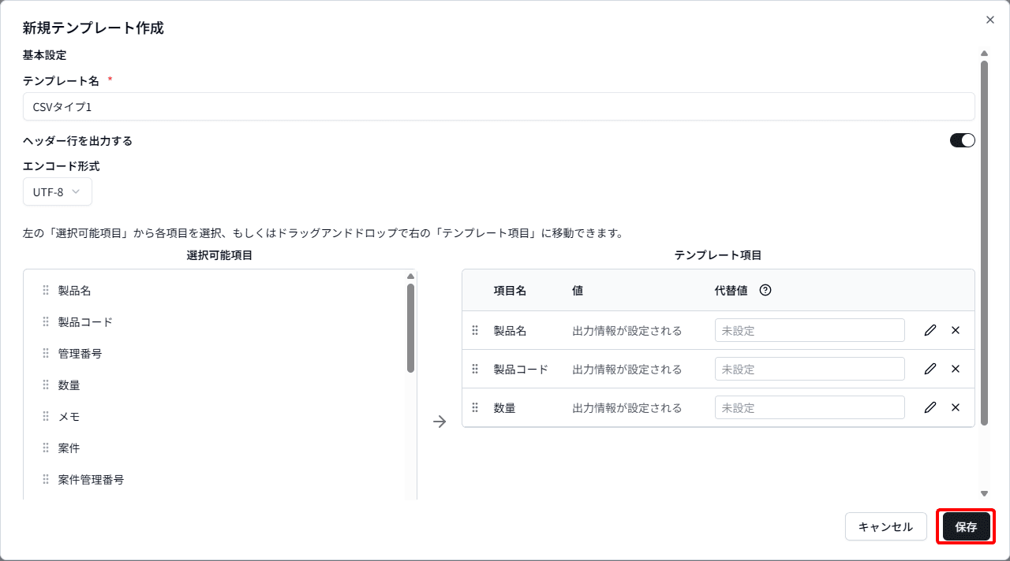Click the キャンセル button
Image resolution: width=1010 pixels, height=561 pixels.
885,526
